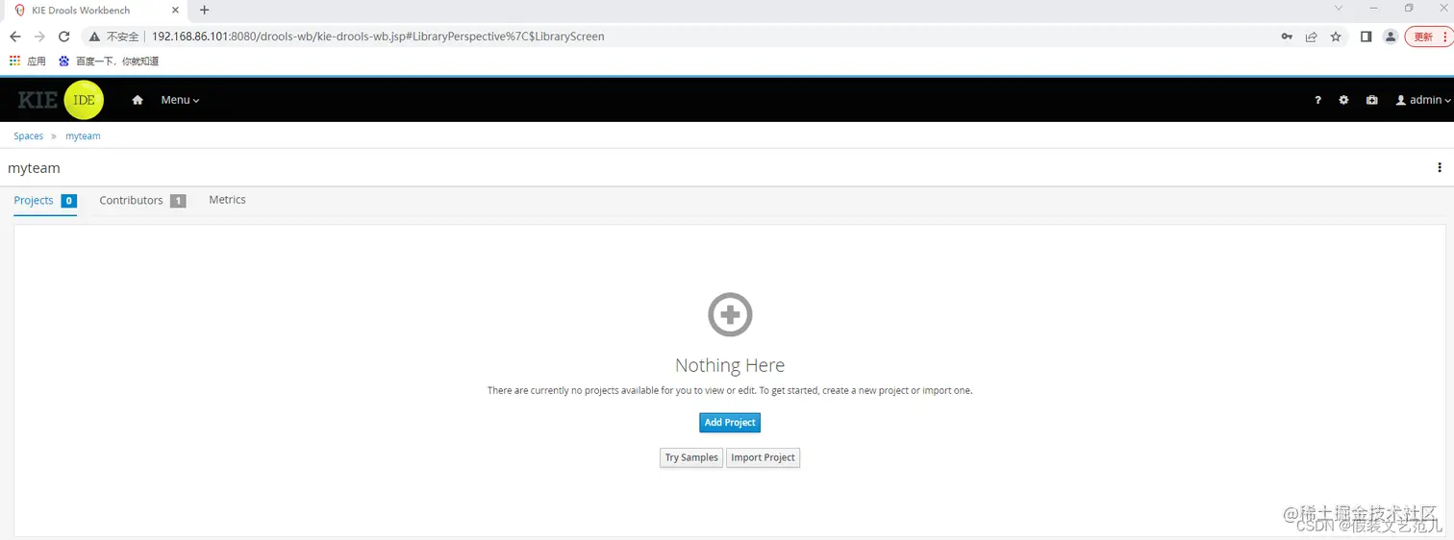
Task: Click the browser forward arrow
Action: click(x=39, y=37)
